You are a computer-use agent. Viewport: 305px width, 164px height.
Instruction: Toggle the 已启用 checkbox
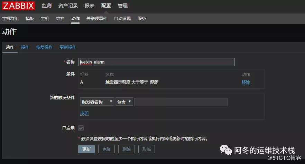coord(81,128)
